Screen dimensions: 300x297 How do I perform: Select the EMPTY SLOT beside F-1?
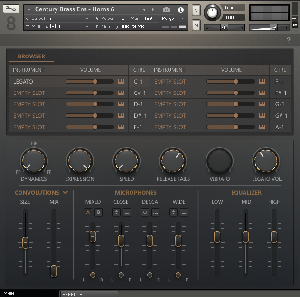170,82
